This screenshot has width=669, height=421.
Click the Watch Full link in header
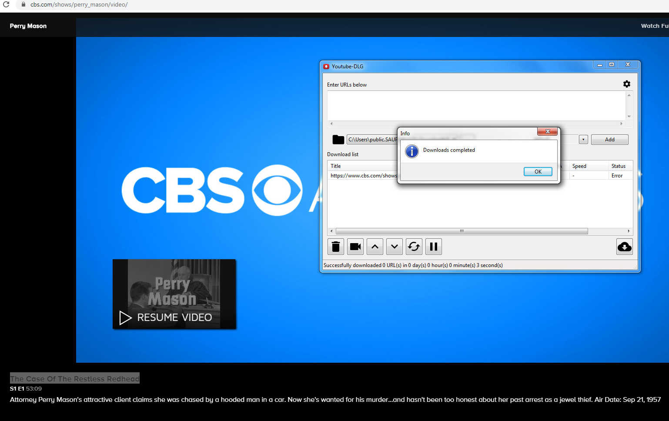(x=655, y=26)
